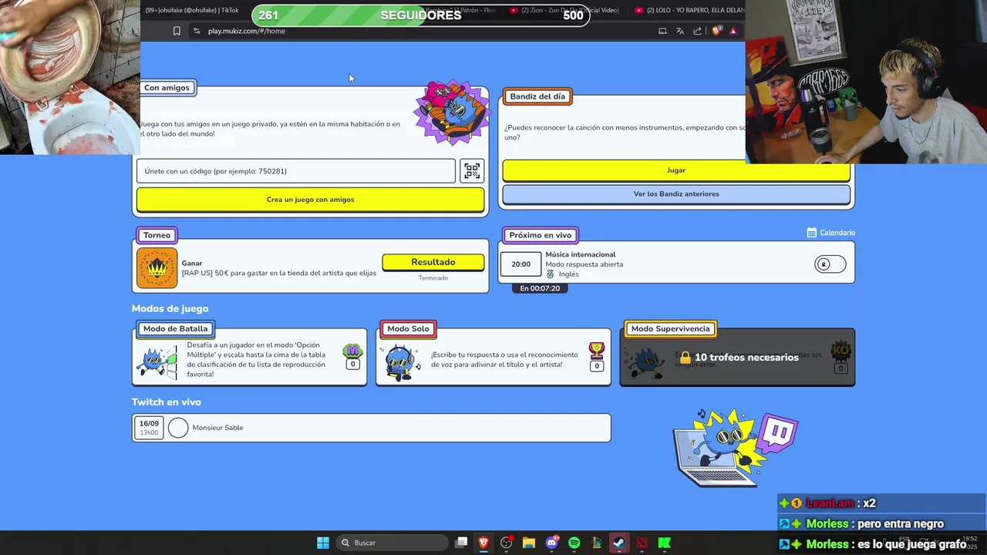Open the QR code scanner icon
987x555 pixels.
click(x=472, y=171)
